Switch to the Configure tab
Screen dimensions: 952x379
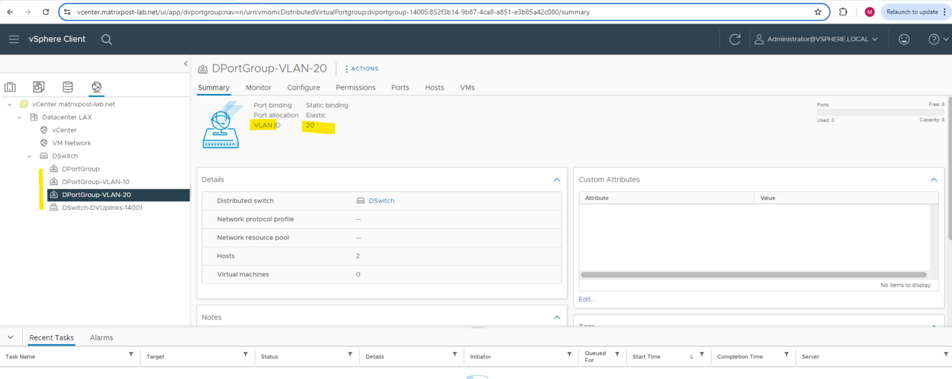[x=304, y=88]
